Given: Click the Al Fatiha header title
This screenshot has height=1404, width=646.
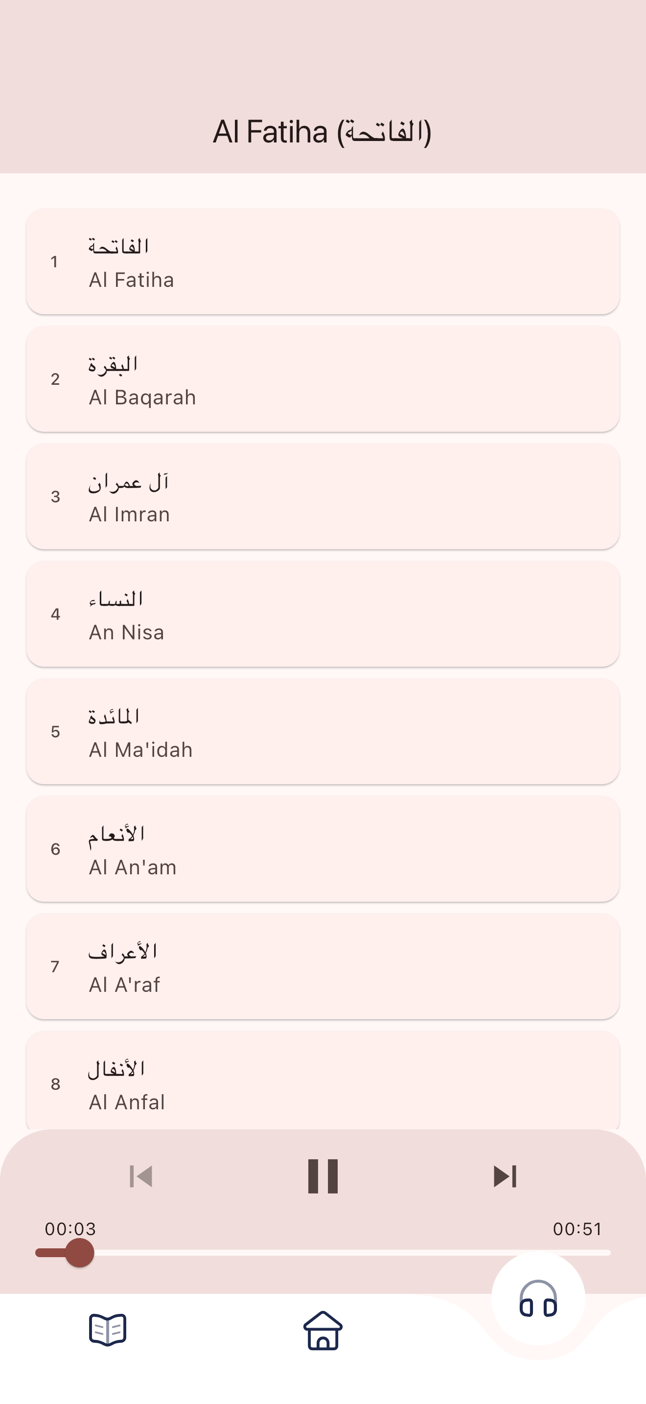Looking at the screenshot, I should tap(323, 132).
